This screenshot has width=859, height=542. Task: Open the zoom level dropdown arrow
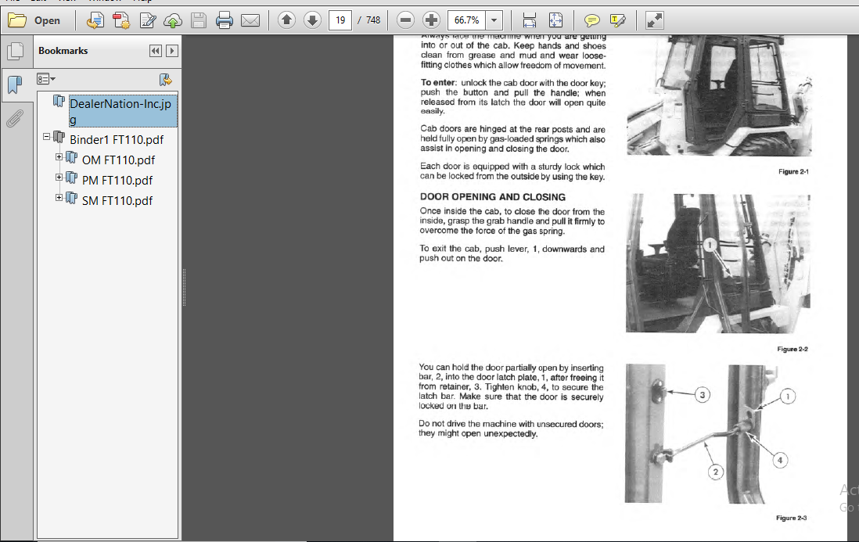494,20
